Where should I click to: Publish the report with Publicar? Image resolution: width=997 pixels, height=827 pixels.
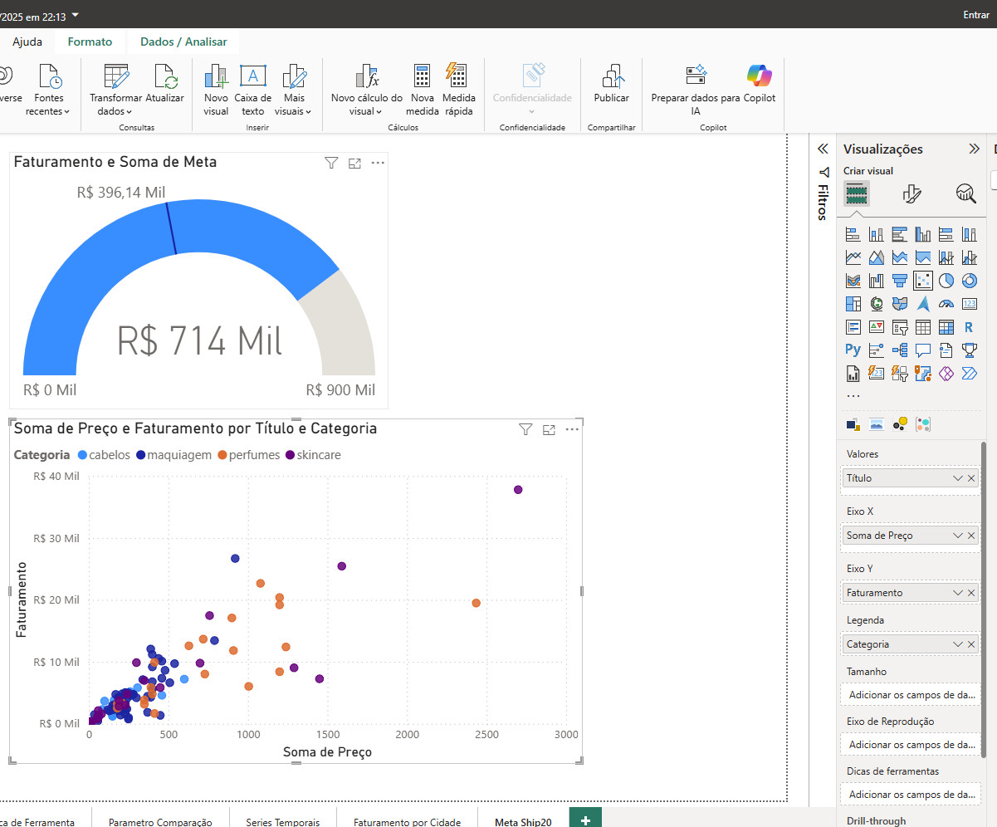(612, 83)
